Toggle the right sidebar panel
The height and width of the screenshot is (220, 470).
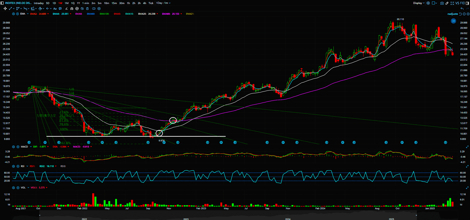tap(467, 3)
